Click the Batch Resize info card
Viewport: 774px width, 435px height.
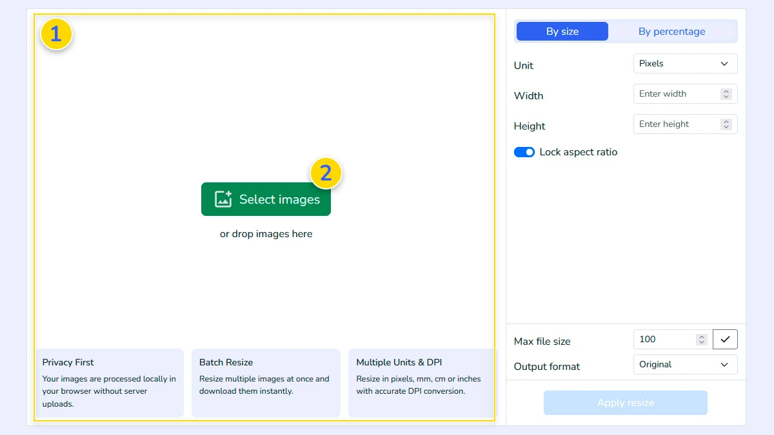tap(266, 383)
